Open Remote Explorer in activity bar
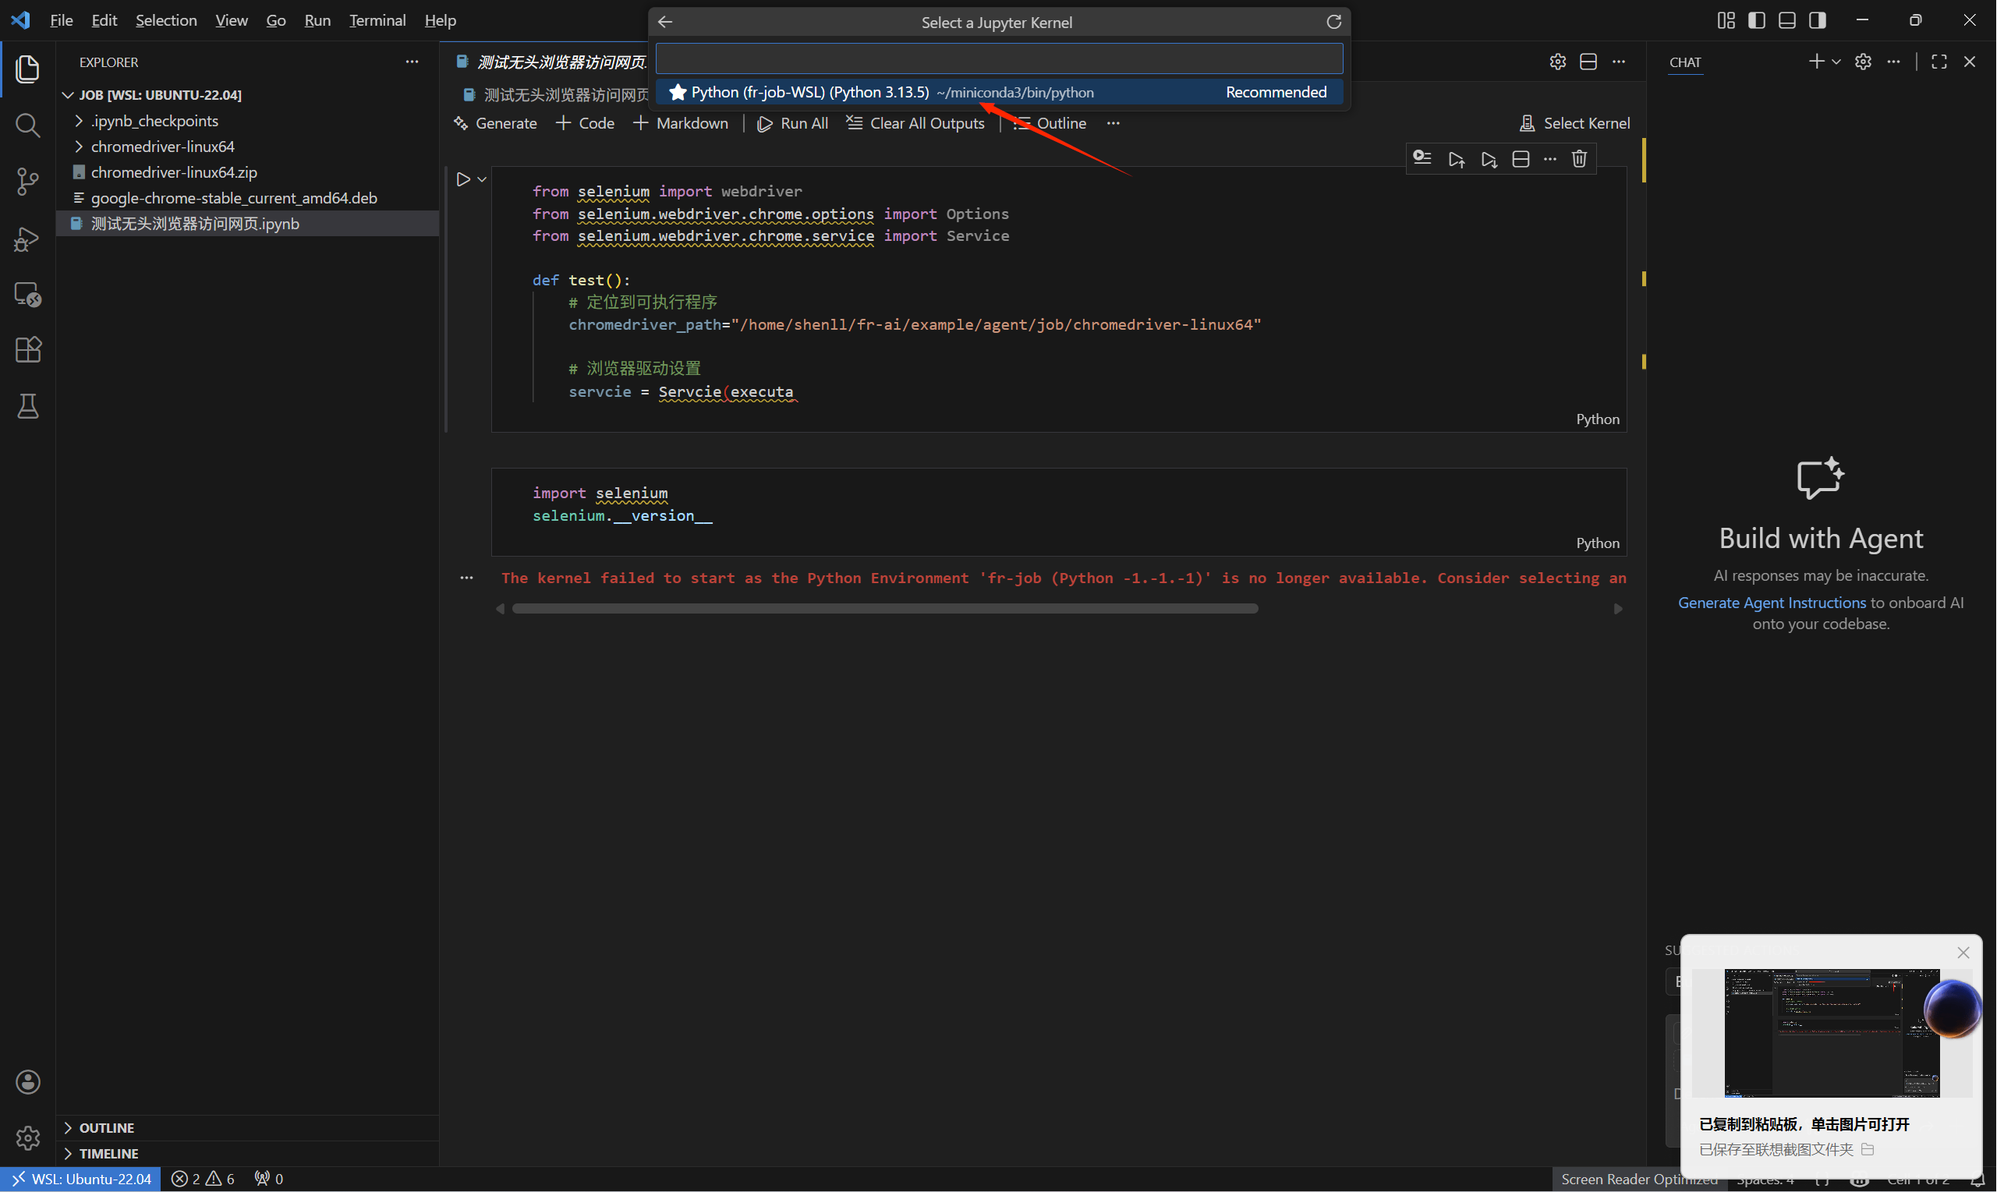 [x=27, y=294]
